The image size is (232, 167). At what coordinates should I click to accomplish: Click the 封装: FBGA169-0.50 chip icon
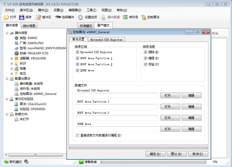16,53
